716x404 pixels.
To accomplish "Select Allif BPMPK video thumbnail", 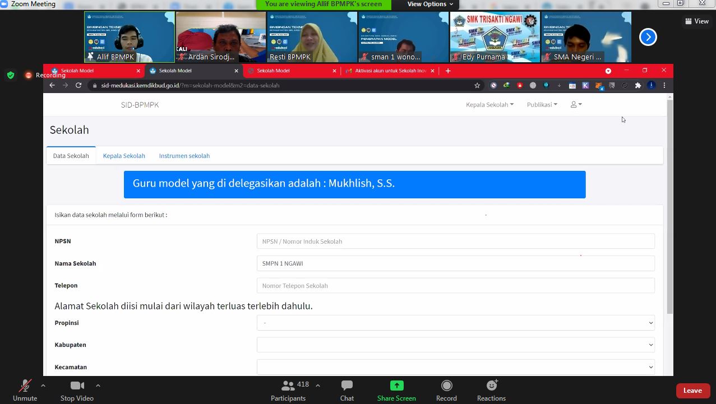I will click(130, 37).
